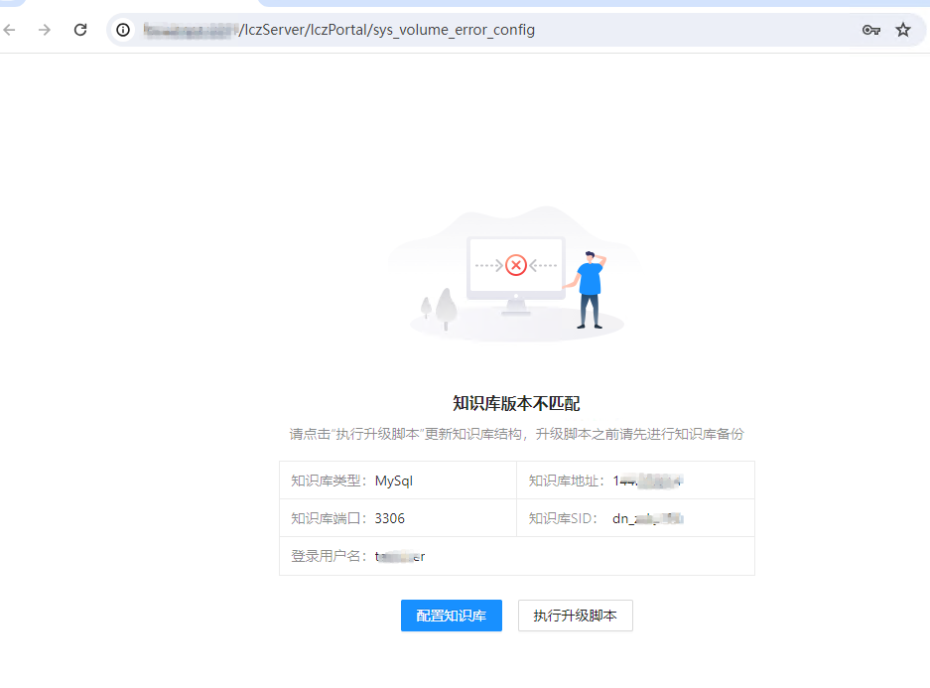Open the saved passwords key icon
Screen dimensions: 930x688
(870, 30)
